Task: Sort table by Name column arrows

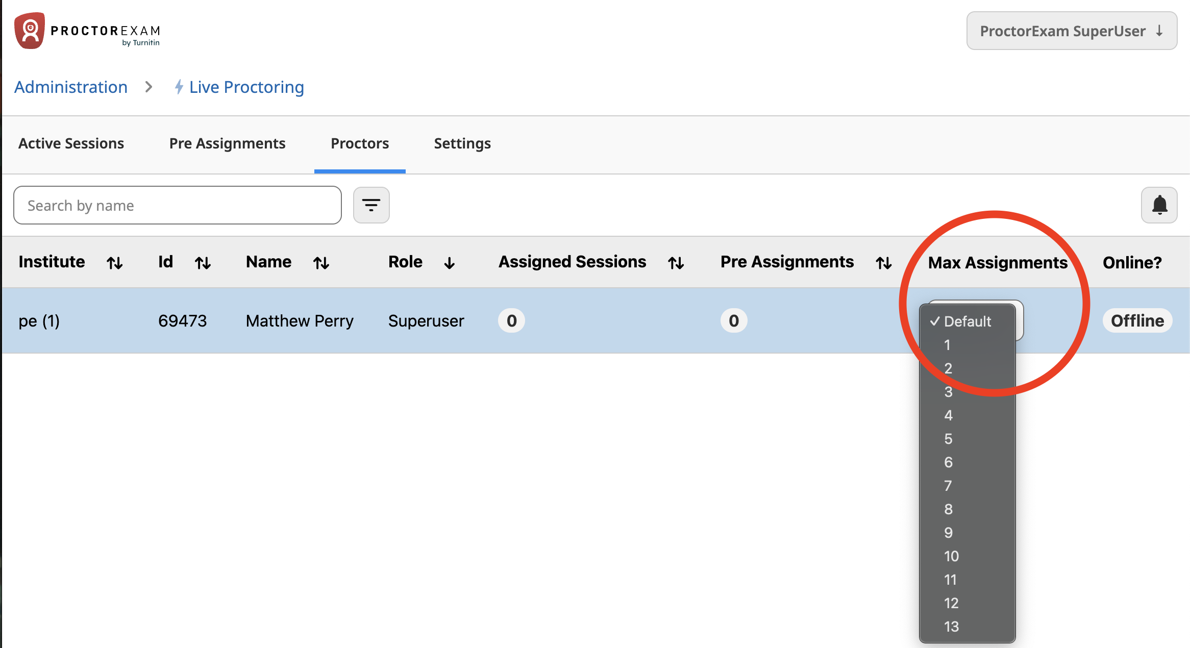Action: pos(321,263)
